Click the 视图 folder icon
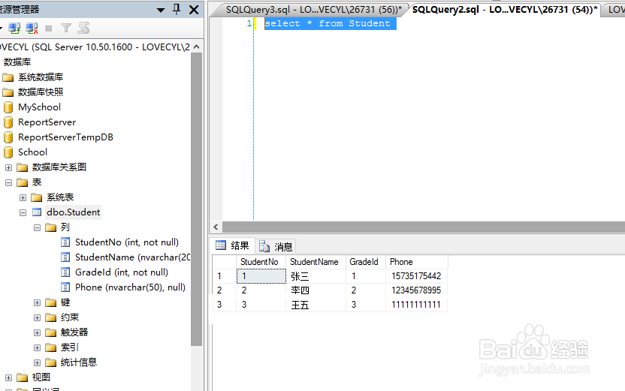Screen dimensions: 625x391 tap(23, 377)
